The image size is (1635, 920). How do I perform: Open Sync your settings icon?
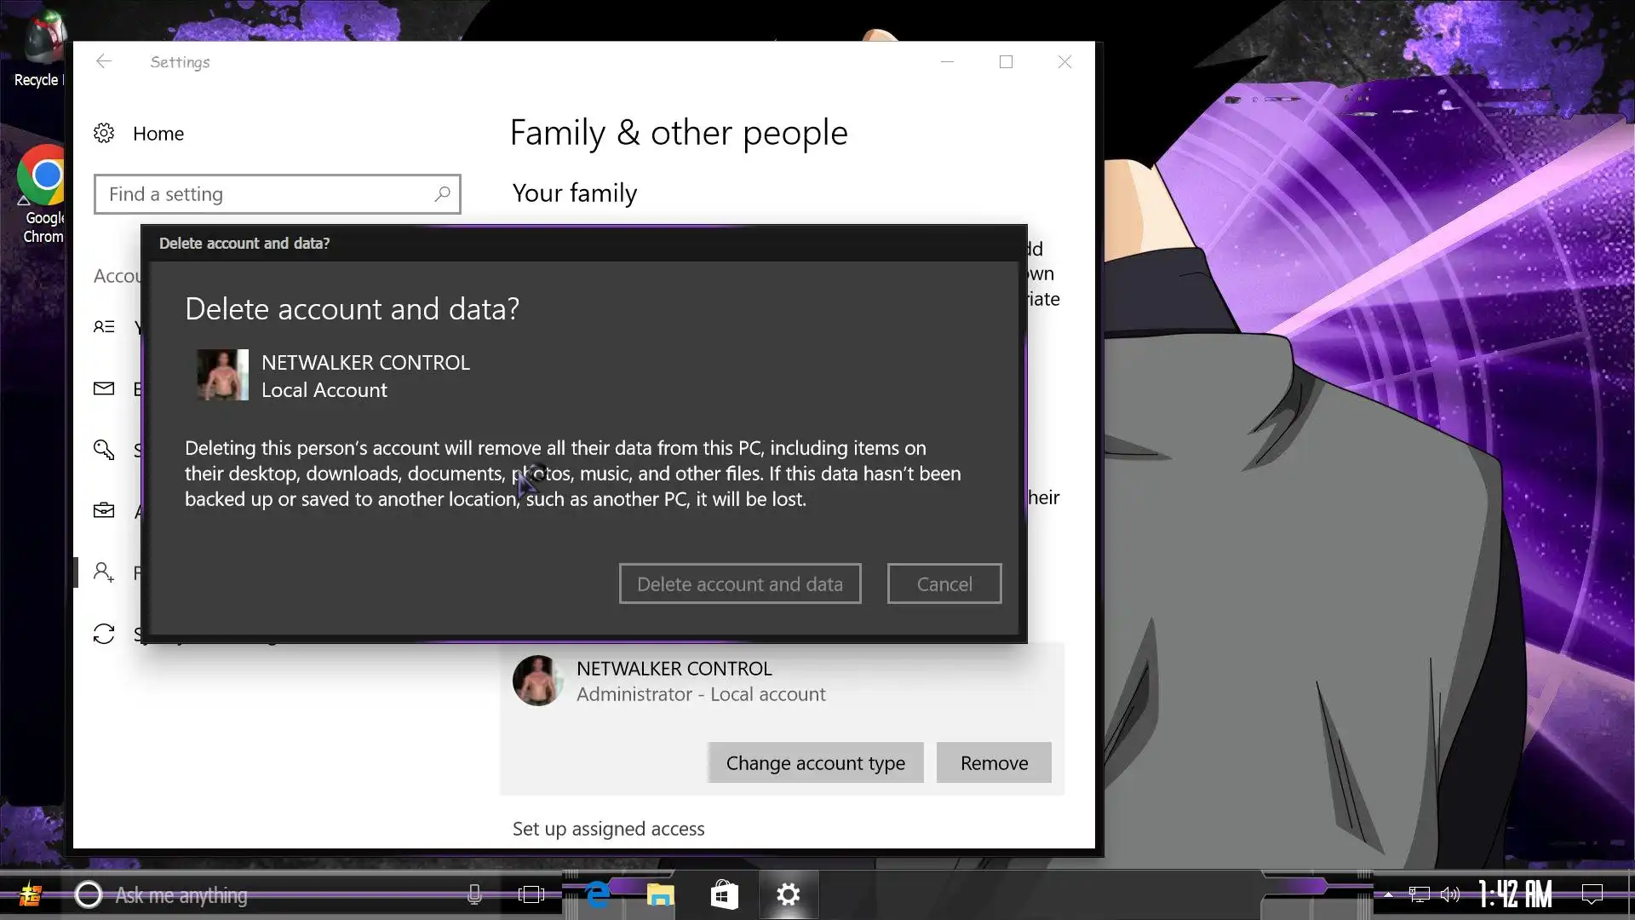tap(104, 634)
